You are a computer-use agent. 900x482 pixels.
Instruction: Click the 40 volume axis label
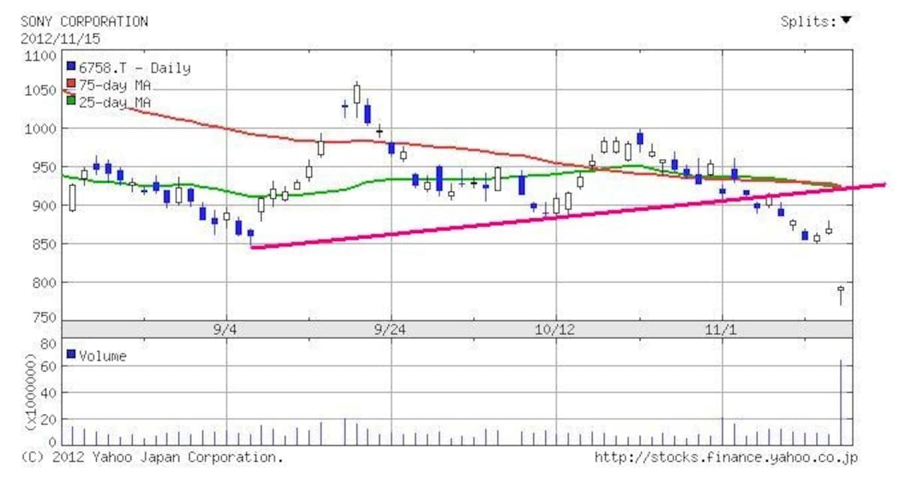49,393
